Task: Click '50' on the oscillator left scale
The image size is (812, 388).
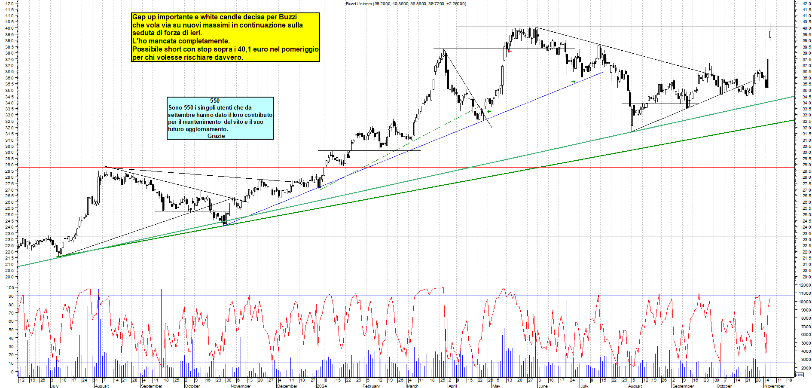Action: [11, 330]
